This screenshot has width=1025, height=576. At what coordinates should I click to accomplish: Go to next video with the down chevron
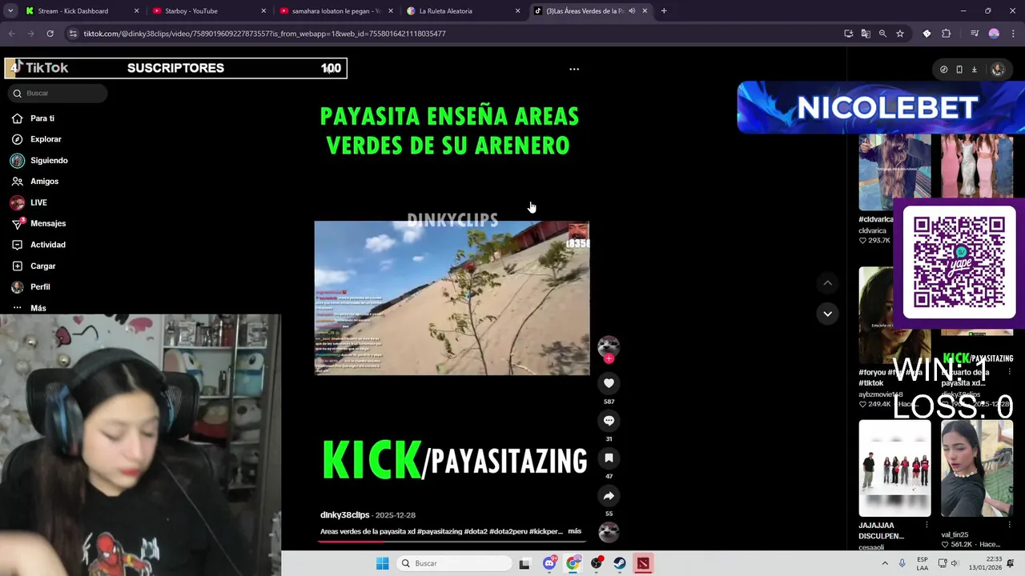[x=827, y=314]
